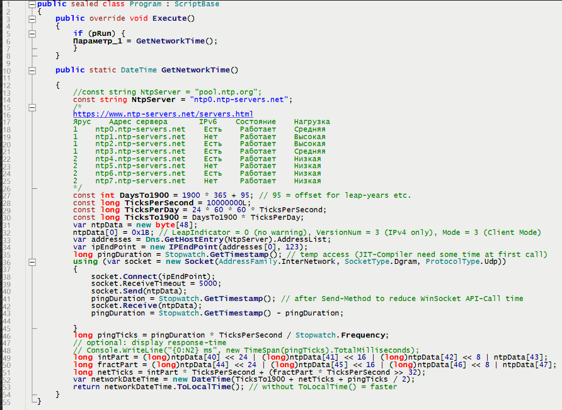This screenshot has height=410, width=562.
Task: Collapse the Execute() method fold marker
Action: (32, 18)
